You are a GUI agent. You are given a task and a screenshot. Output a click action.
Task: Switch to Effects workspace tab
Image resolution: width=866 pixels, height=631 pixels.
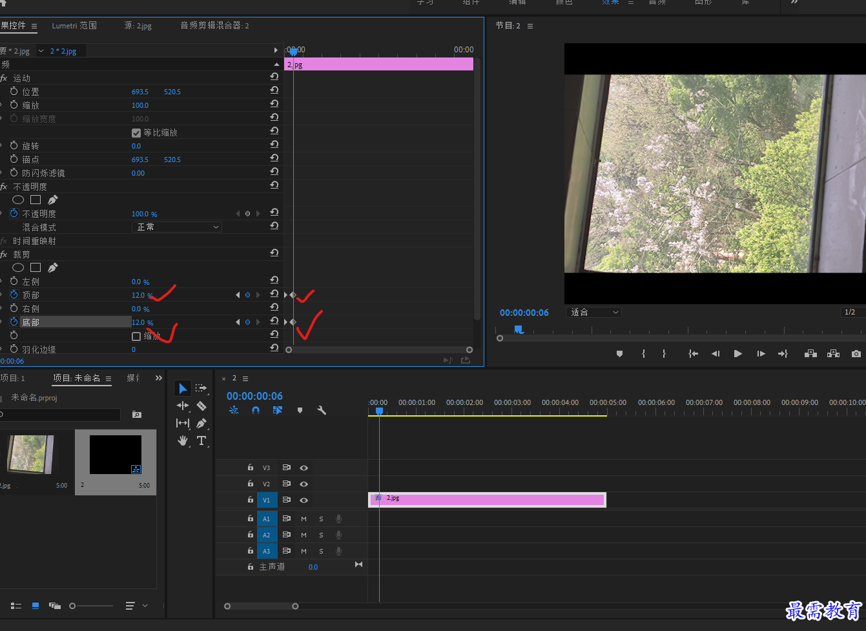pyautogui.click(x=610, y=3)
